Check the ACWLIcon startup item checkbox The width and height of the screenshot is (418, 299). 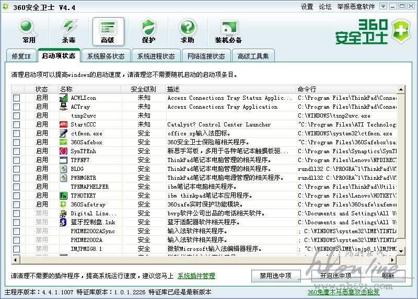coord(17,98)
